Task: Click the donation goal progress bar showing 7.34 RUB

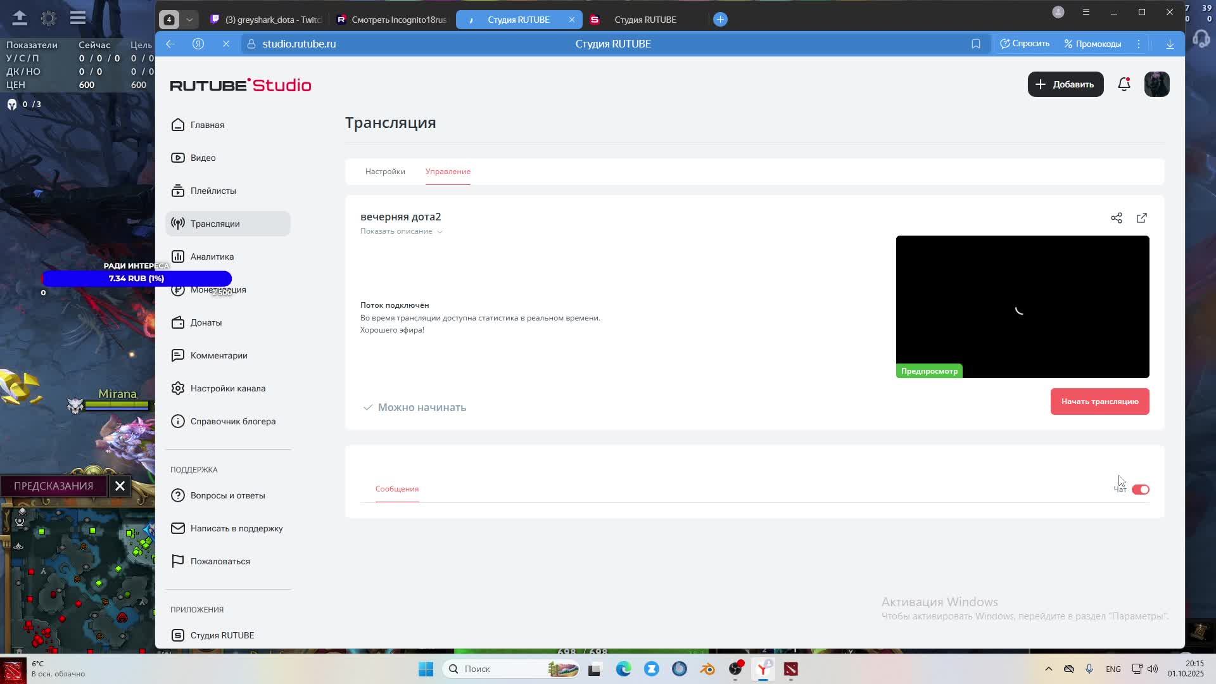Action: [x=136, y=278]
